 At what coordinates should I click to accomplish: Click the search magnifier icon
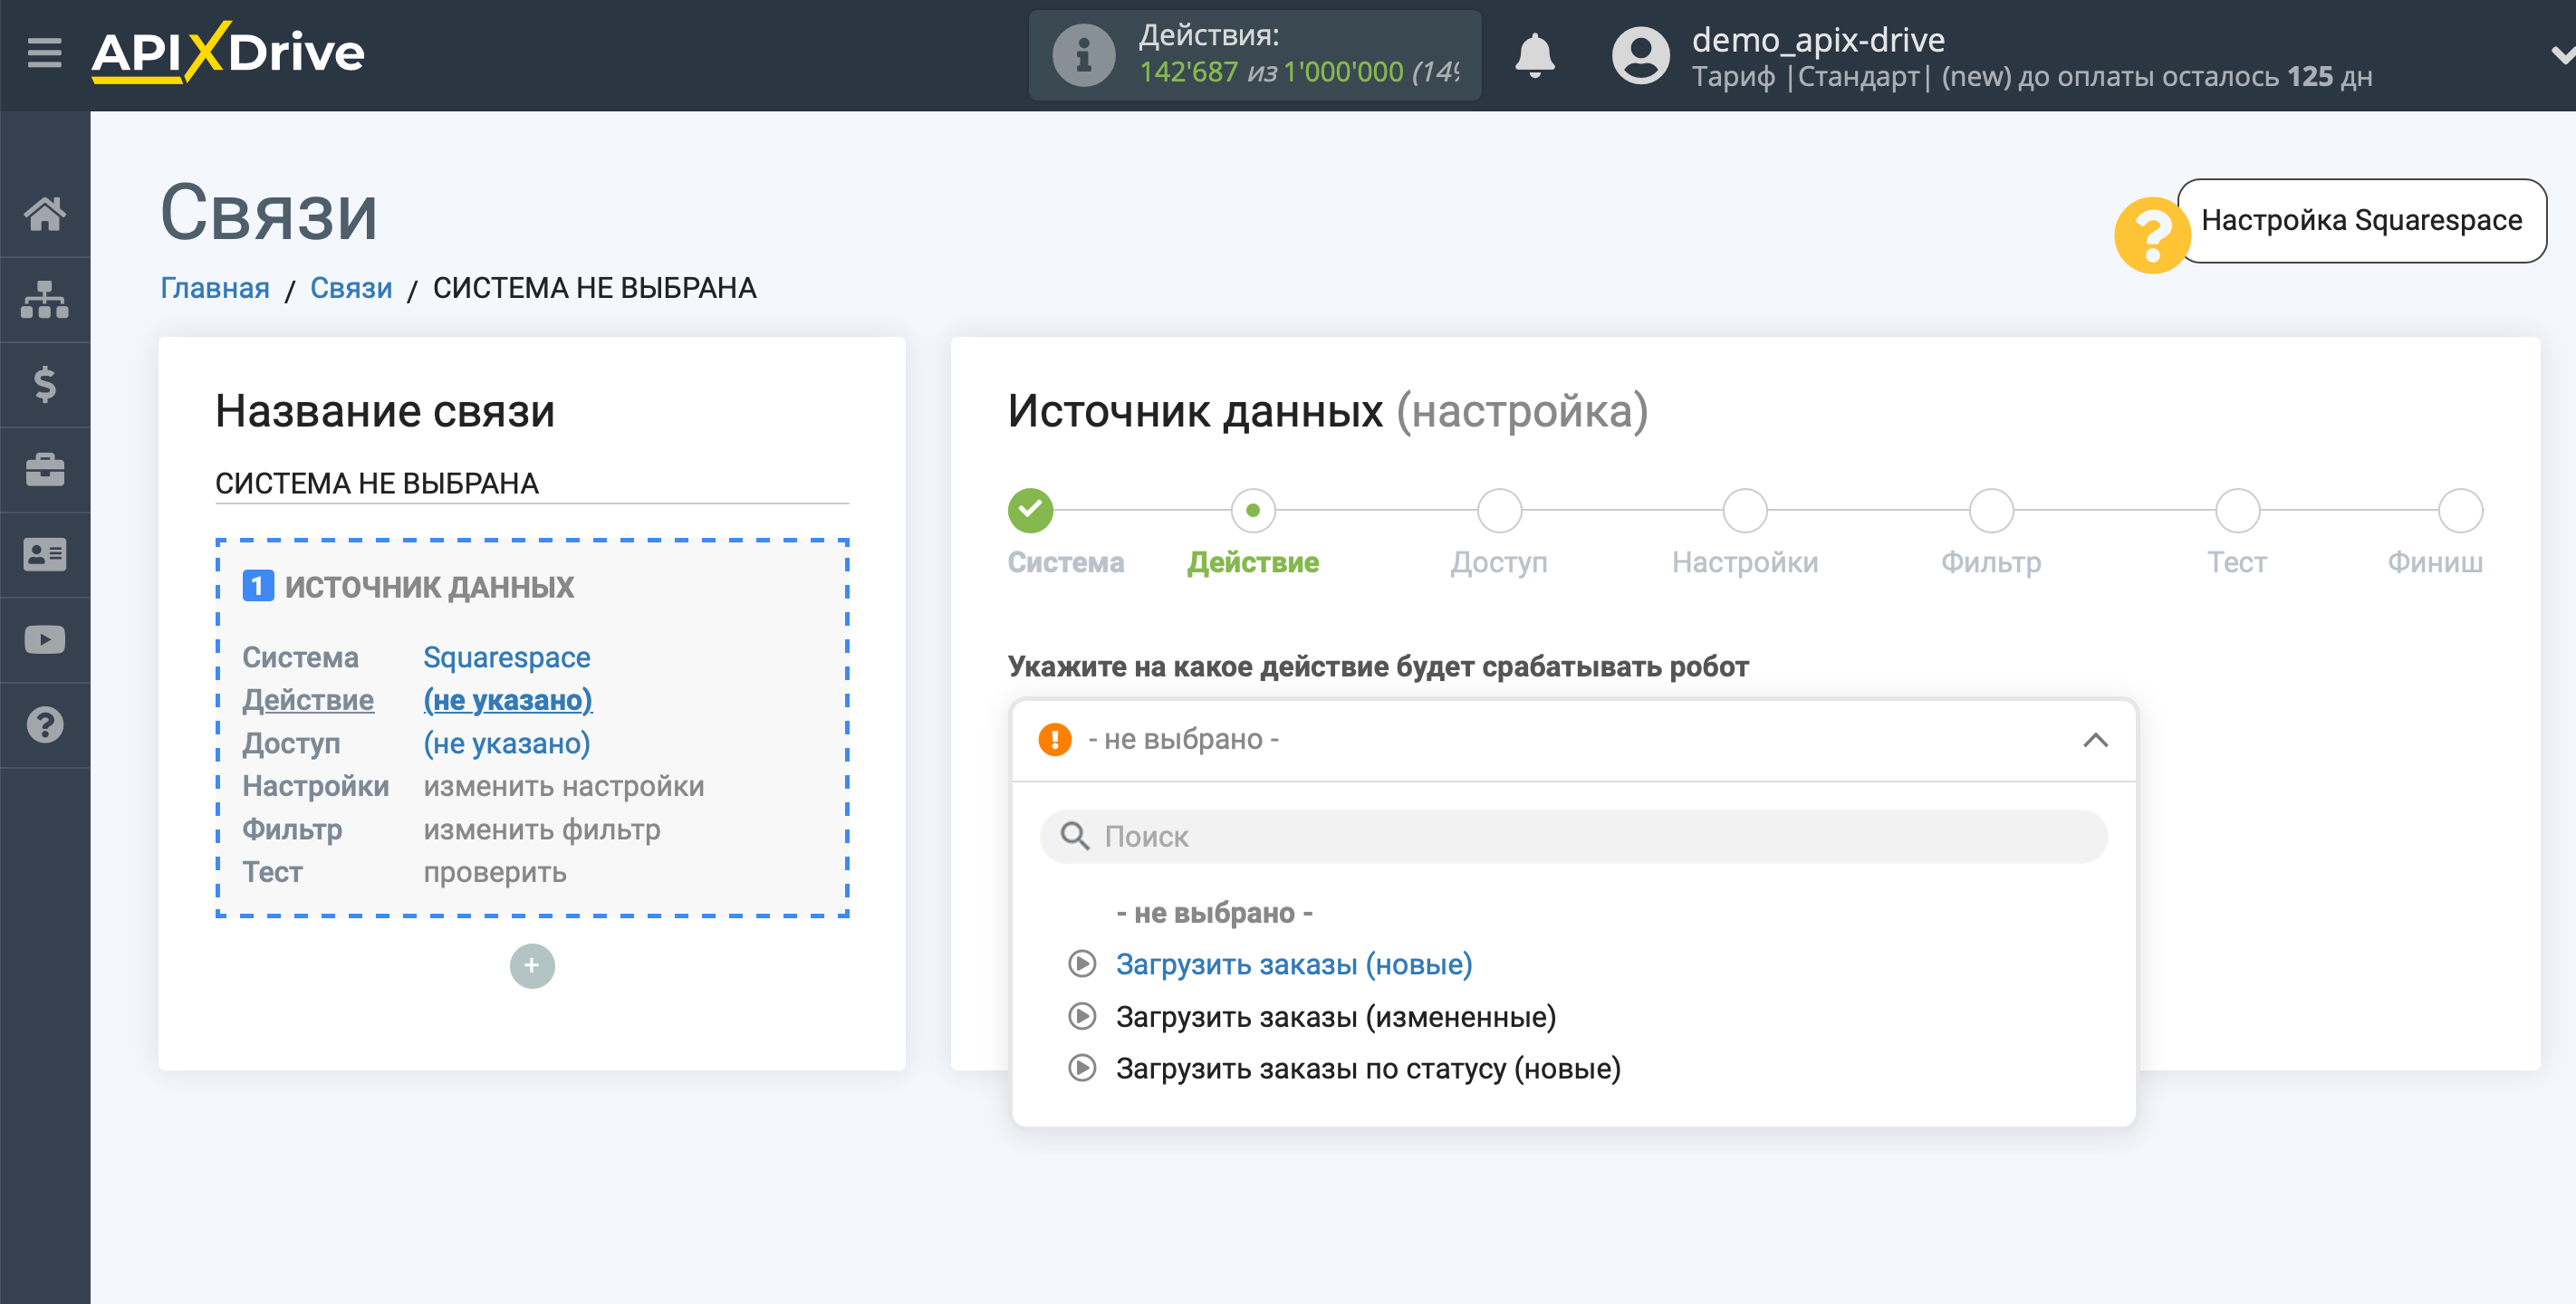pos(1074,837)
